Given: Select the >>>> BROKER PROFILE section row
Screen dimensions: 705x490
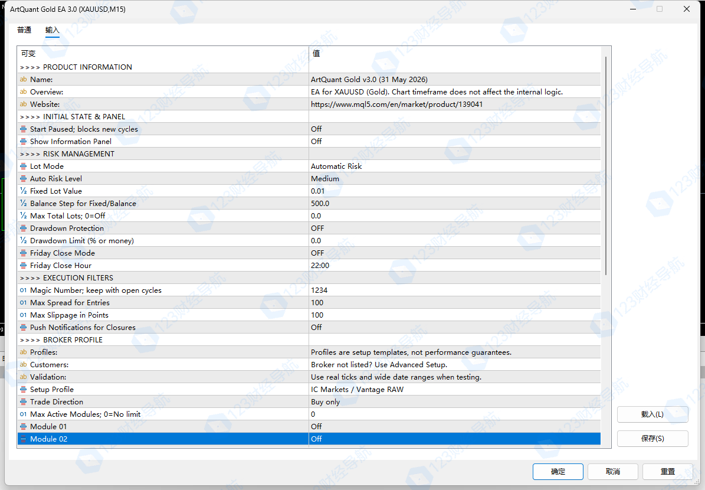Looking at the screenshot, I should 309,339.
